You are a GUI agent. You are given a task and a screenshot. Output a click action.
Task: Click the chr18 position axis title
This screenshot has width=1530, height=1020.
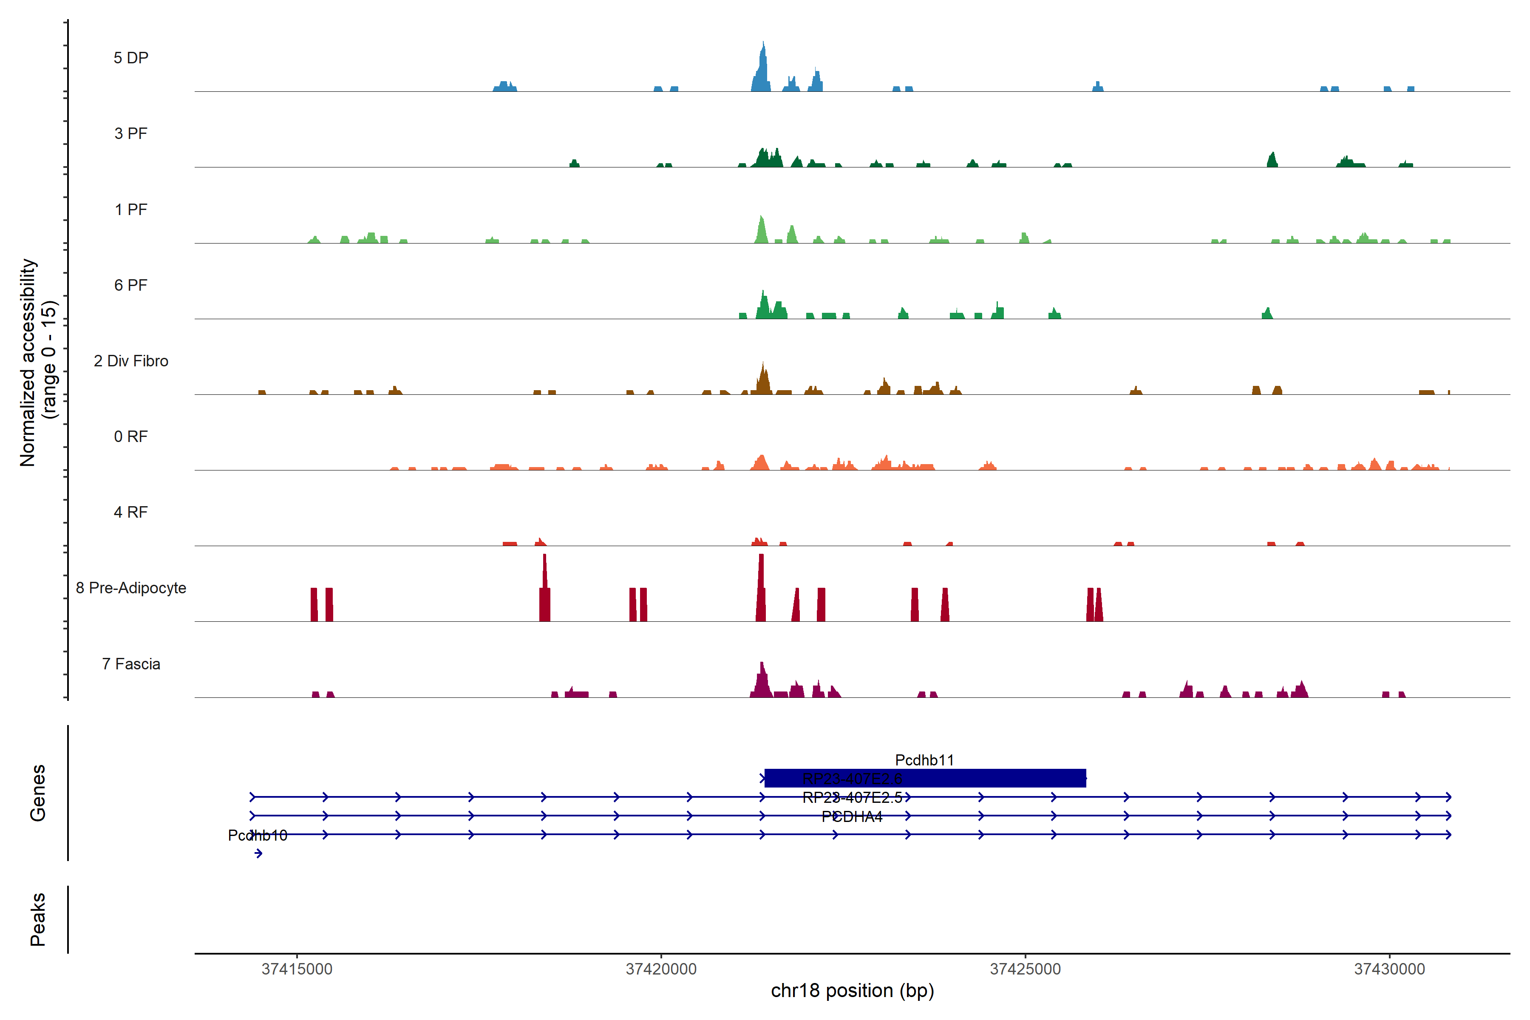click(852, 991)
